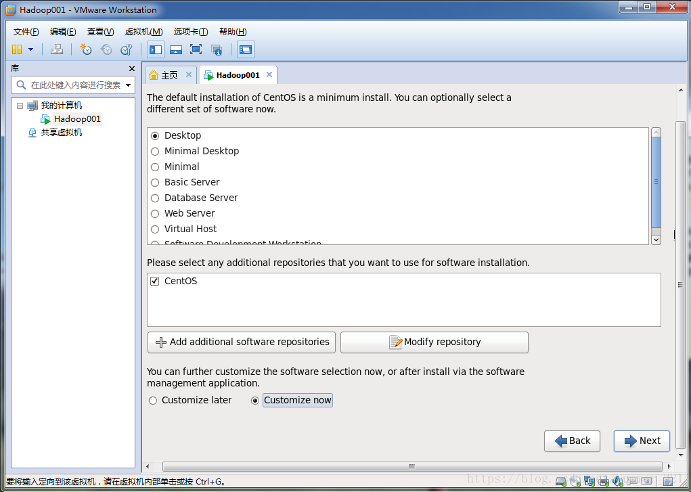Screen dimensions: 691x492
Task: Select the Minimal install option
Action: 155,167
